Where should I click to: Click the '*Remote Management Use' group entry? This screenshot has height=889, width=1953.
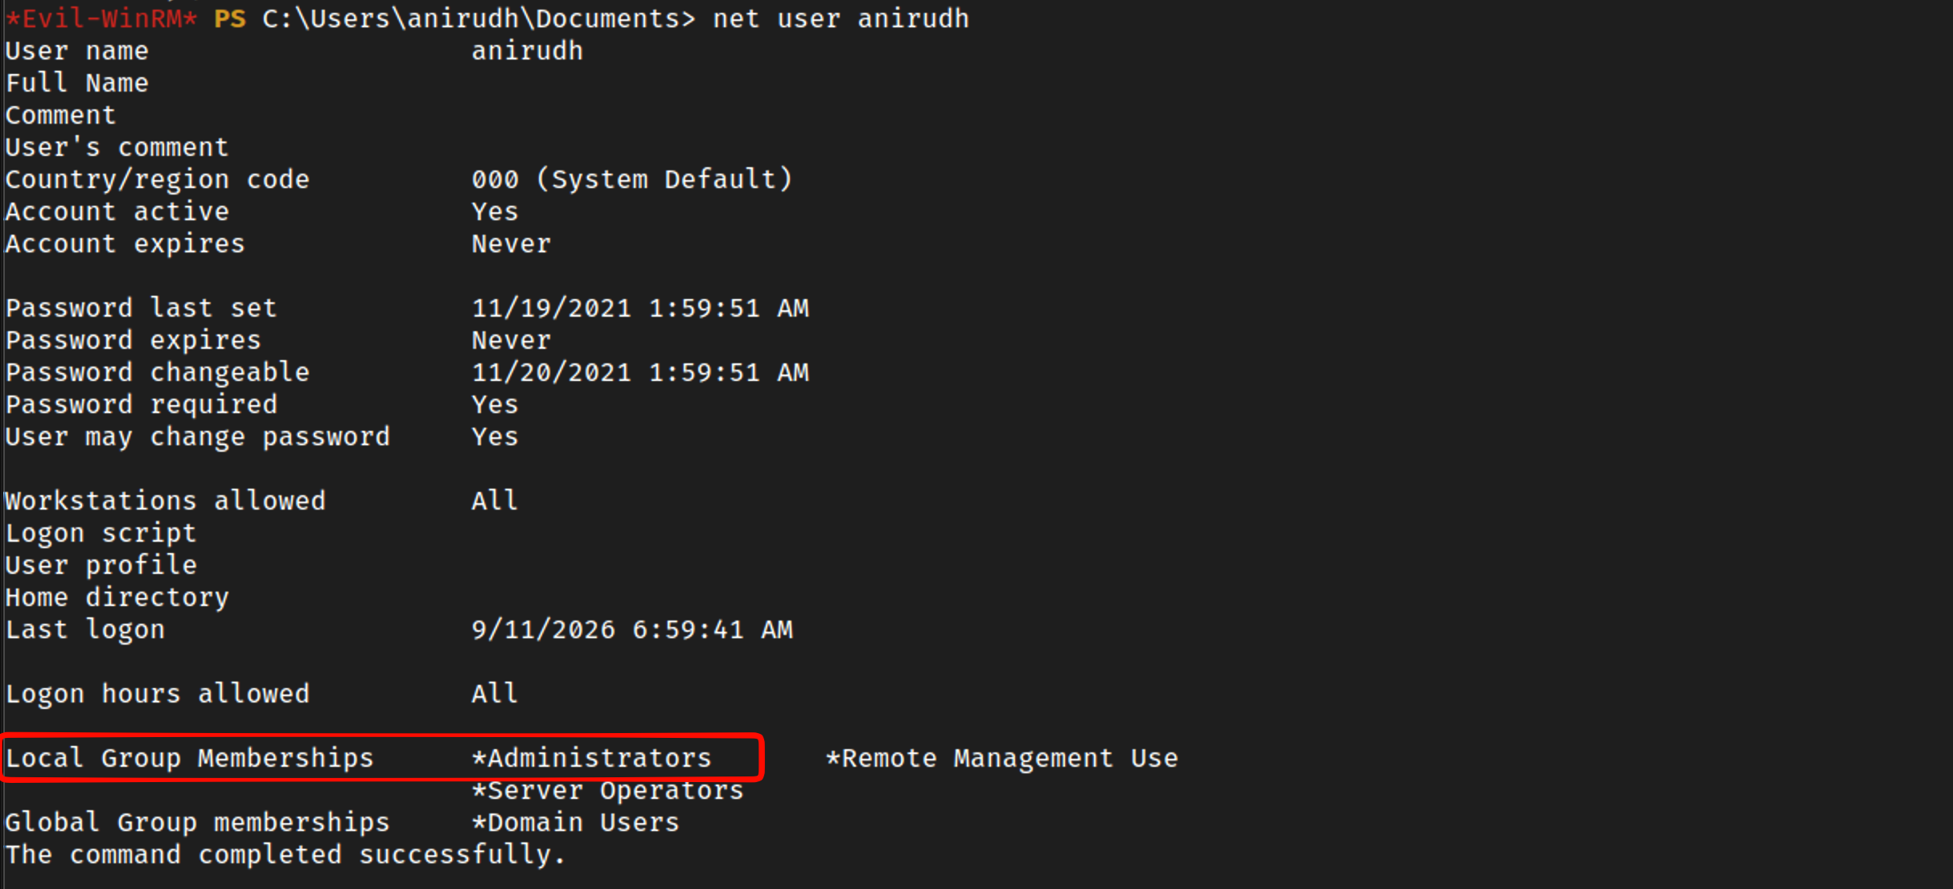tap(1001, 758)
